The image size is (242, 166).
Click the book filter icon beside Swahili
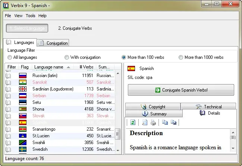[x=8, y=143]
